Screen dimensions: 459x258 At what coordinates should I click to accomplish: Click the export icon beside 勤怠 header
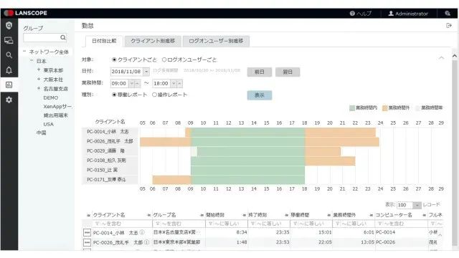[449, 26]
